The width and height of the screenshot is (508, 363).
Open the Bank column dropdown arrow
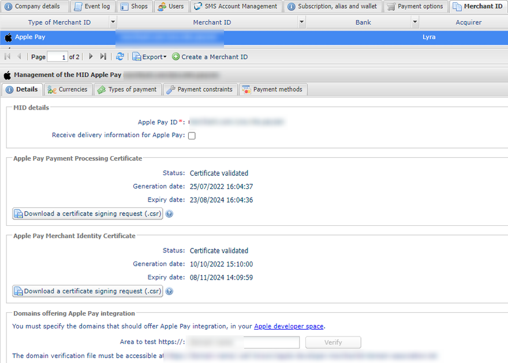click(414, 22)
